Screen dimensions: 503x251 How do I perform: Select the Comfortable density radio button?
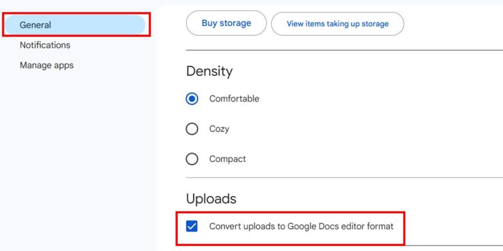(192, 99)
